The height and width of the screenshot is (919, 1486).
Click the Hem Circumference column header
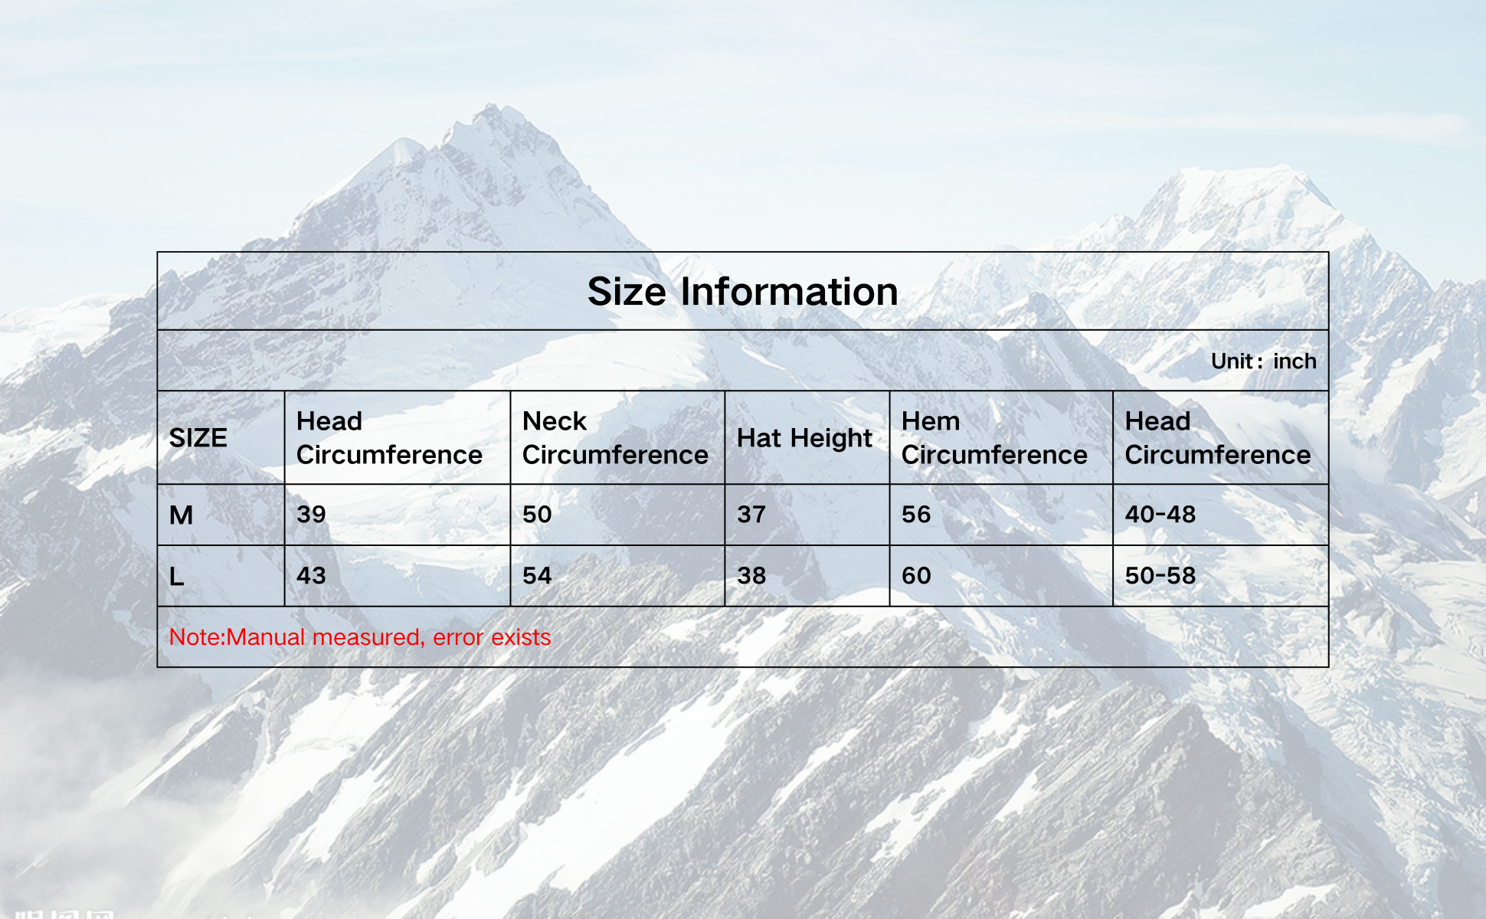click(x=993, y=438)
